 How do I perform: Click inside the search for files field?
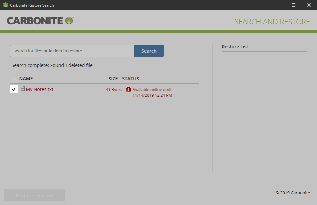[x=72, y=51]
